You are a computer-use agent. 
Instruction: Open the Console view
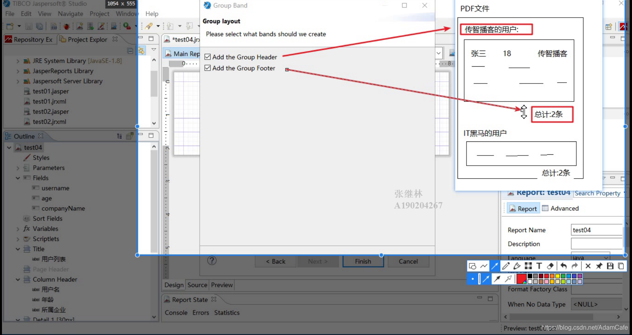[x=176, y=313]
